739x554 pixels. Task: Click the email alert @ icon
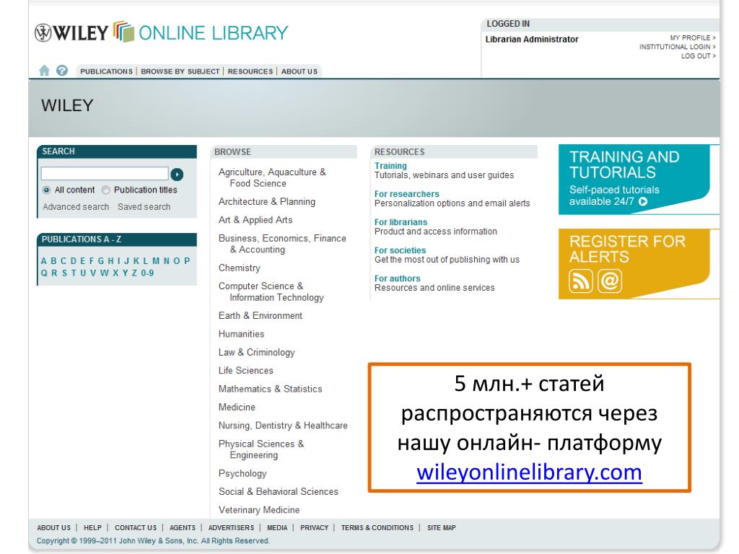point(610,281)
